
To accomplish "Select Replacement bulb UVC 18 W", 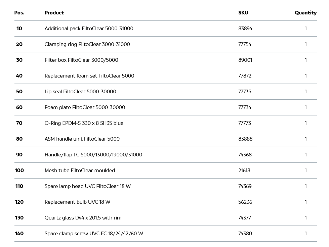I will click(77, 202).
